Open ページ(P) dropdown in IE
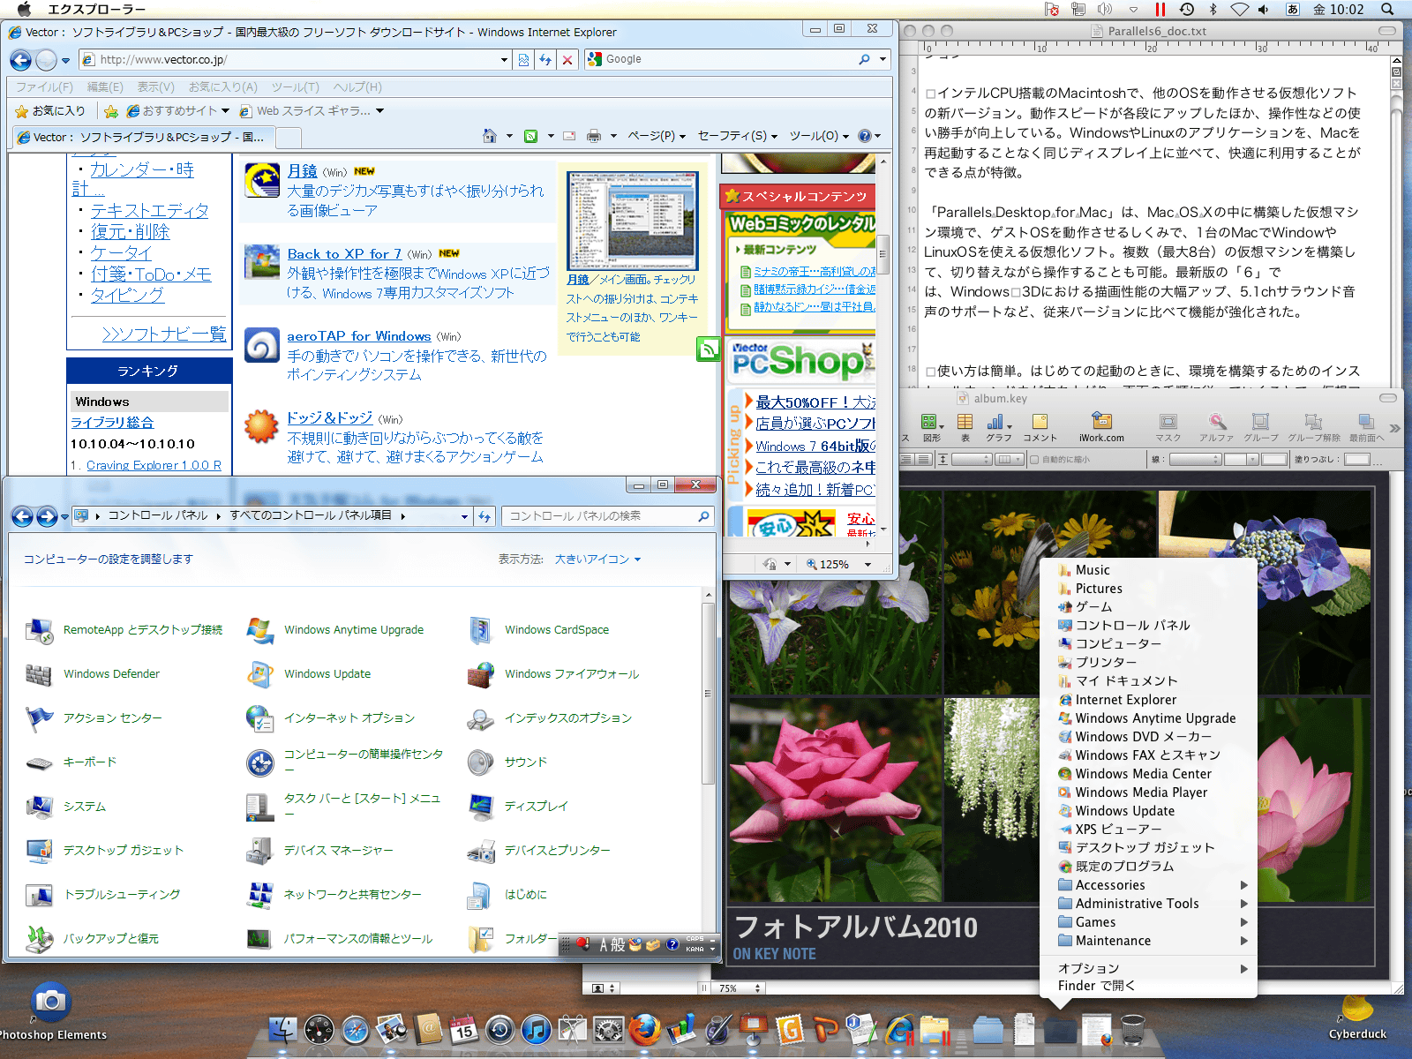Image resolution: width=1412 pixels, height=1059 pixels. (657, 136)
